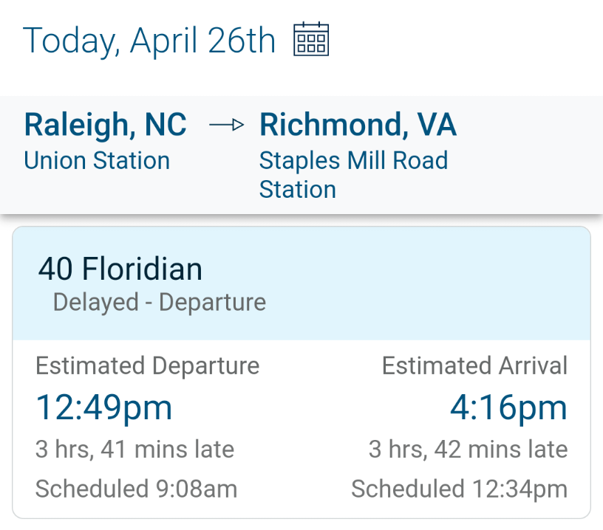Screen dimensions: 603x530
Task: Click the Estimated Arrival label
Action: coord(474,365)
